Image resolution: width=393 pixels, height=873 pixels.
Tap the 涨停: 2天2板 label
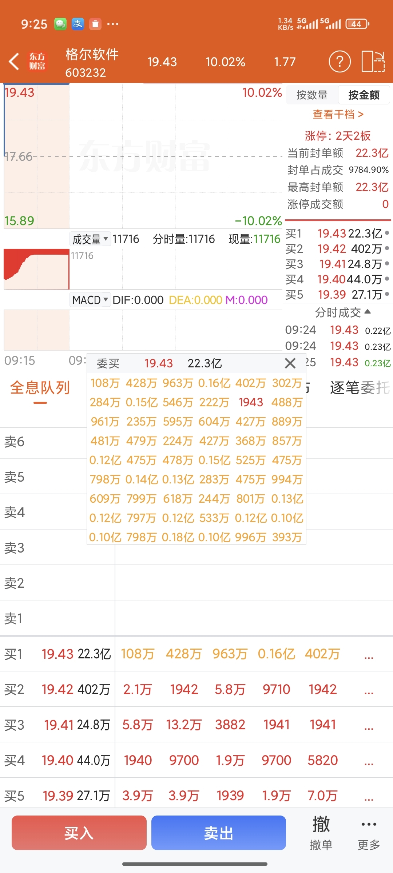pos(338,136)
